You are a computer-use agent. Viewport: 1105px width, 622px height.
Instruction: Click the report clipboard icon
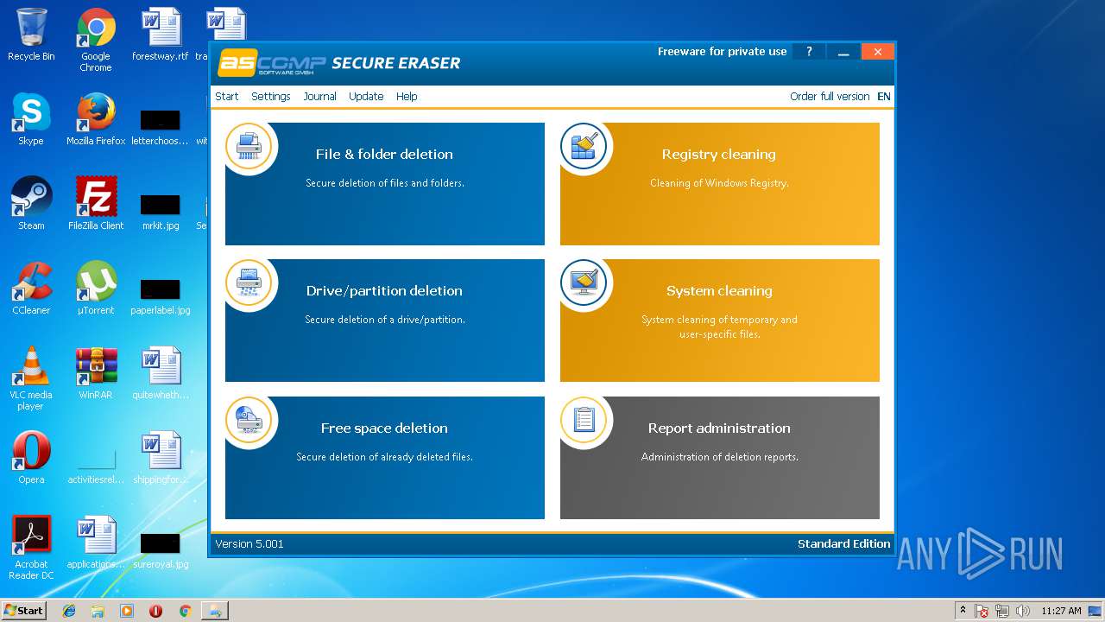coord(584,420)
